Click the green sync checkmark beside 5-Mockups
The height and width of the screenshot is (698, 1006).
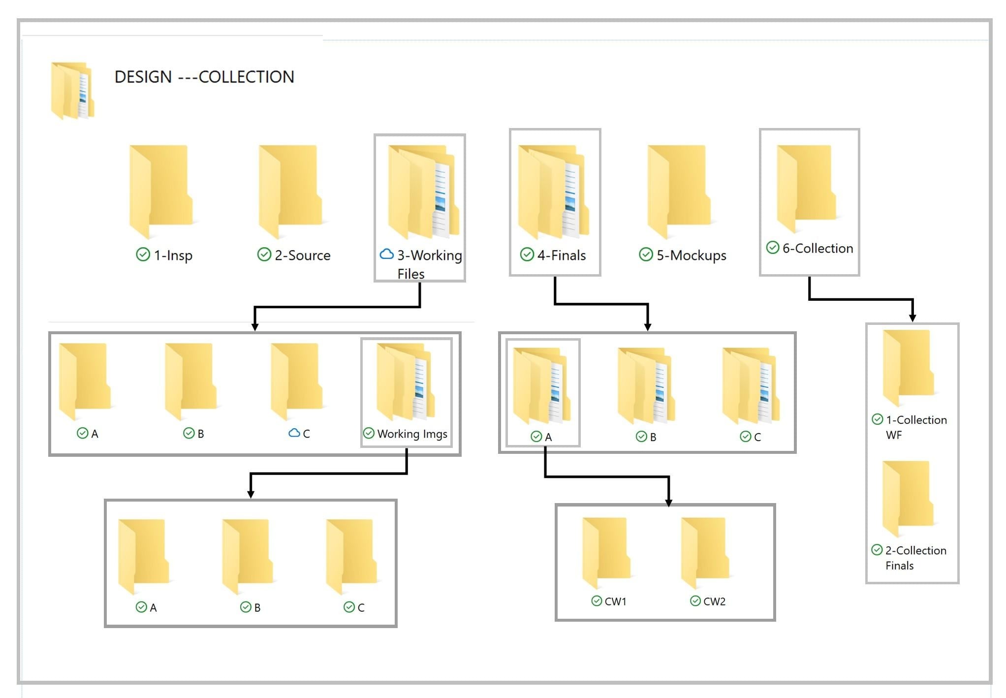click(646, 254)
